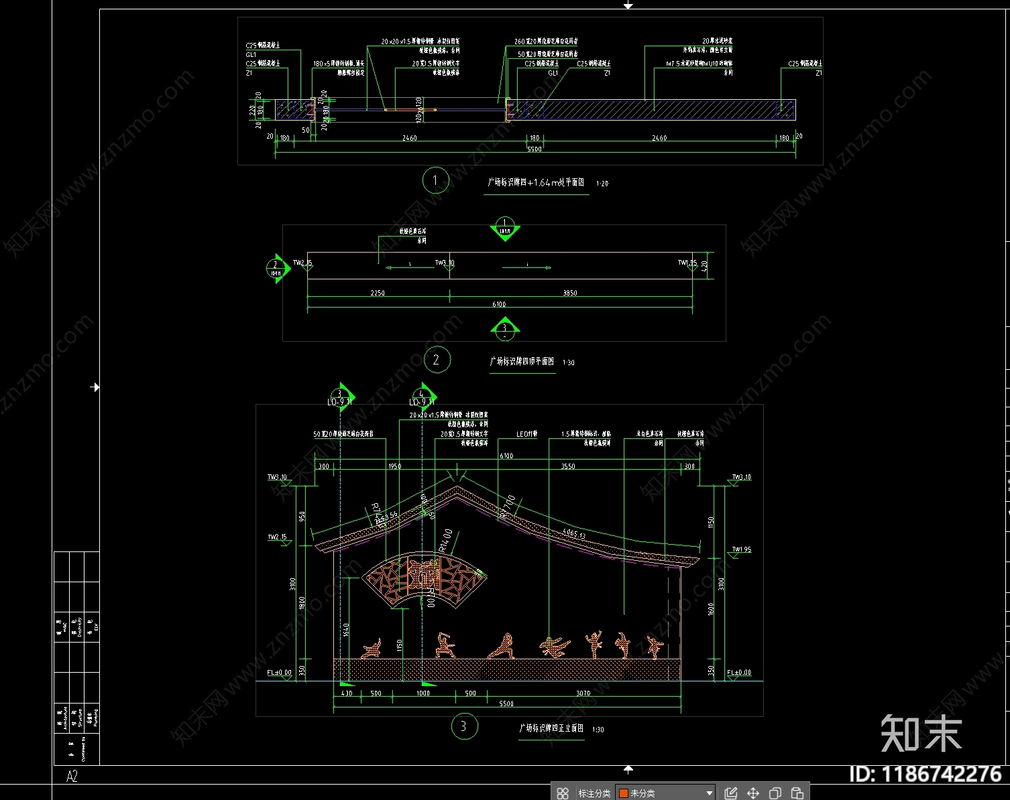
Task: Click the circled number 1 drawing tag
Action: 435,180
